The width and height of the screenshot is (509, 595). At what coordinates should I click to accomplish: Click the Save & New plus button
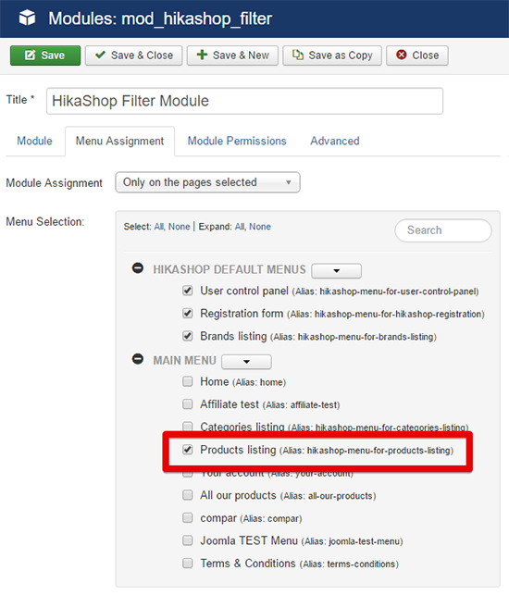232,56
